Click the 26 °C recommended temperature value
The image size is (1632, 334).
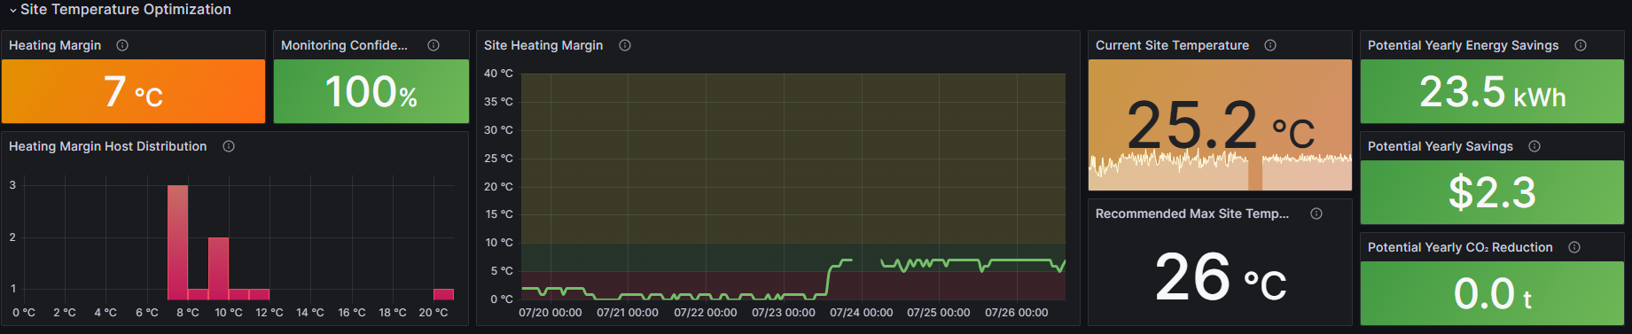1221,276
